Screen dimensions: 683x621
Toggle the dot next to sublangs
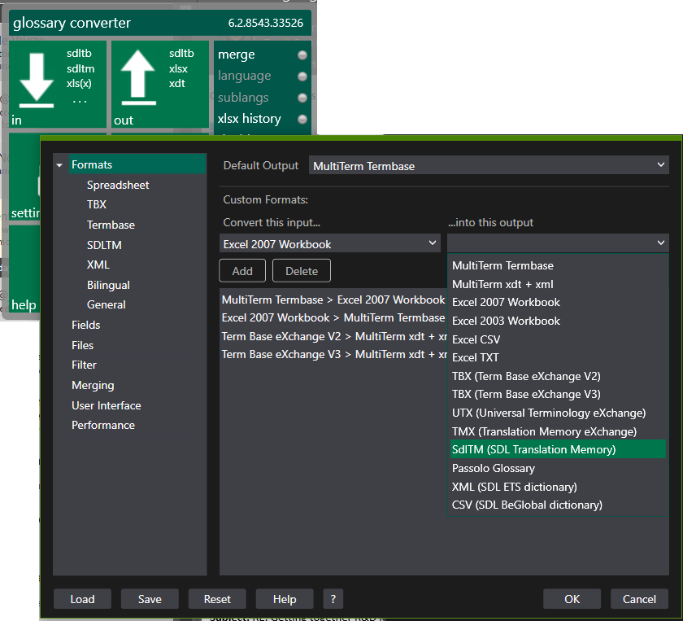[301, 95]
